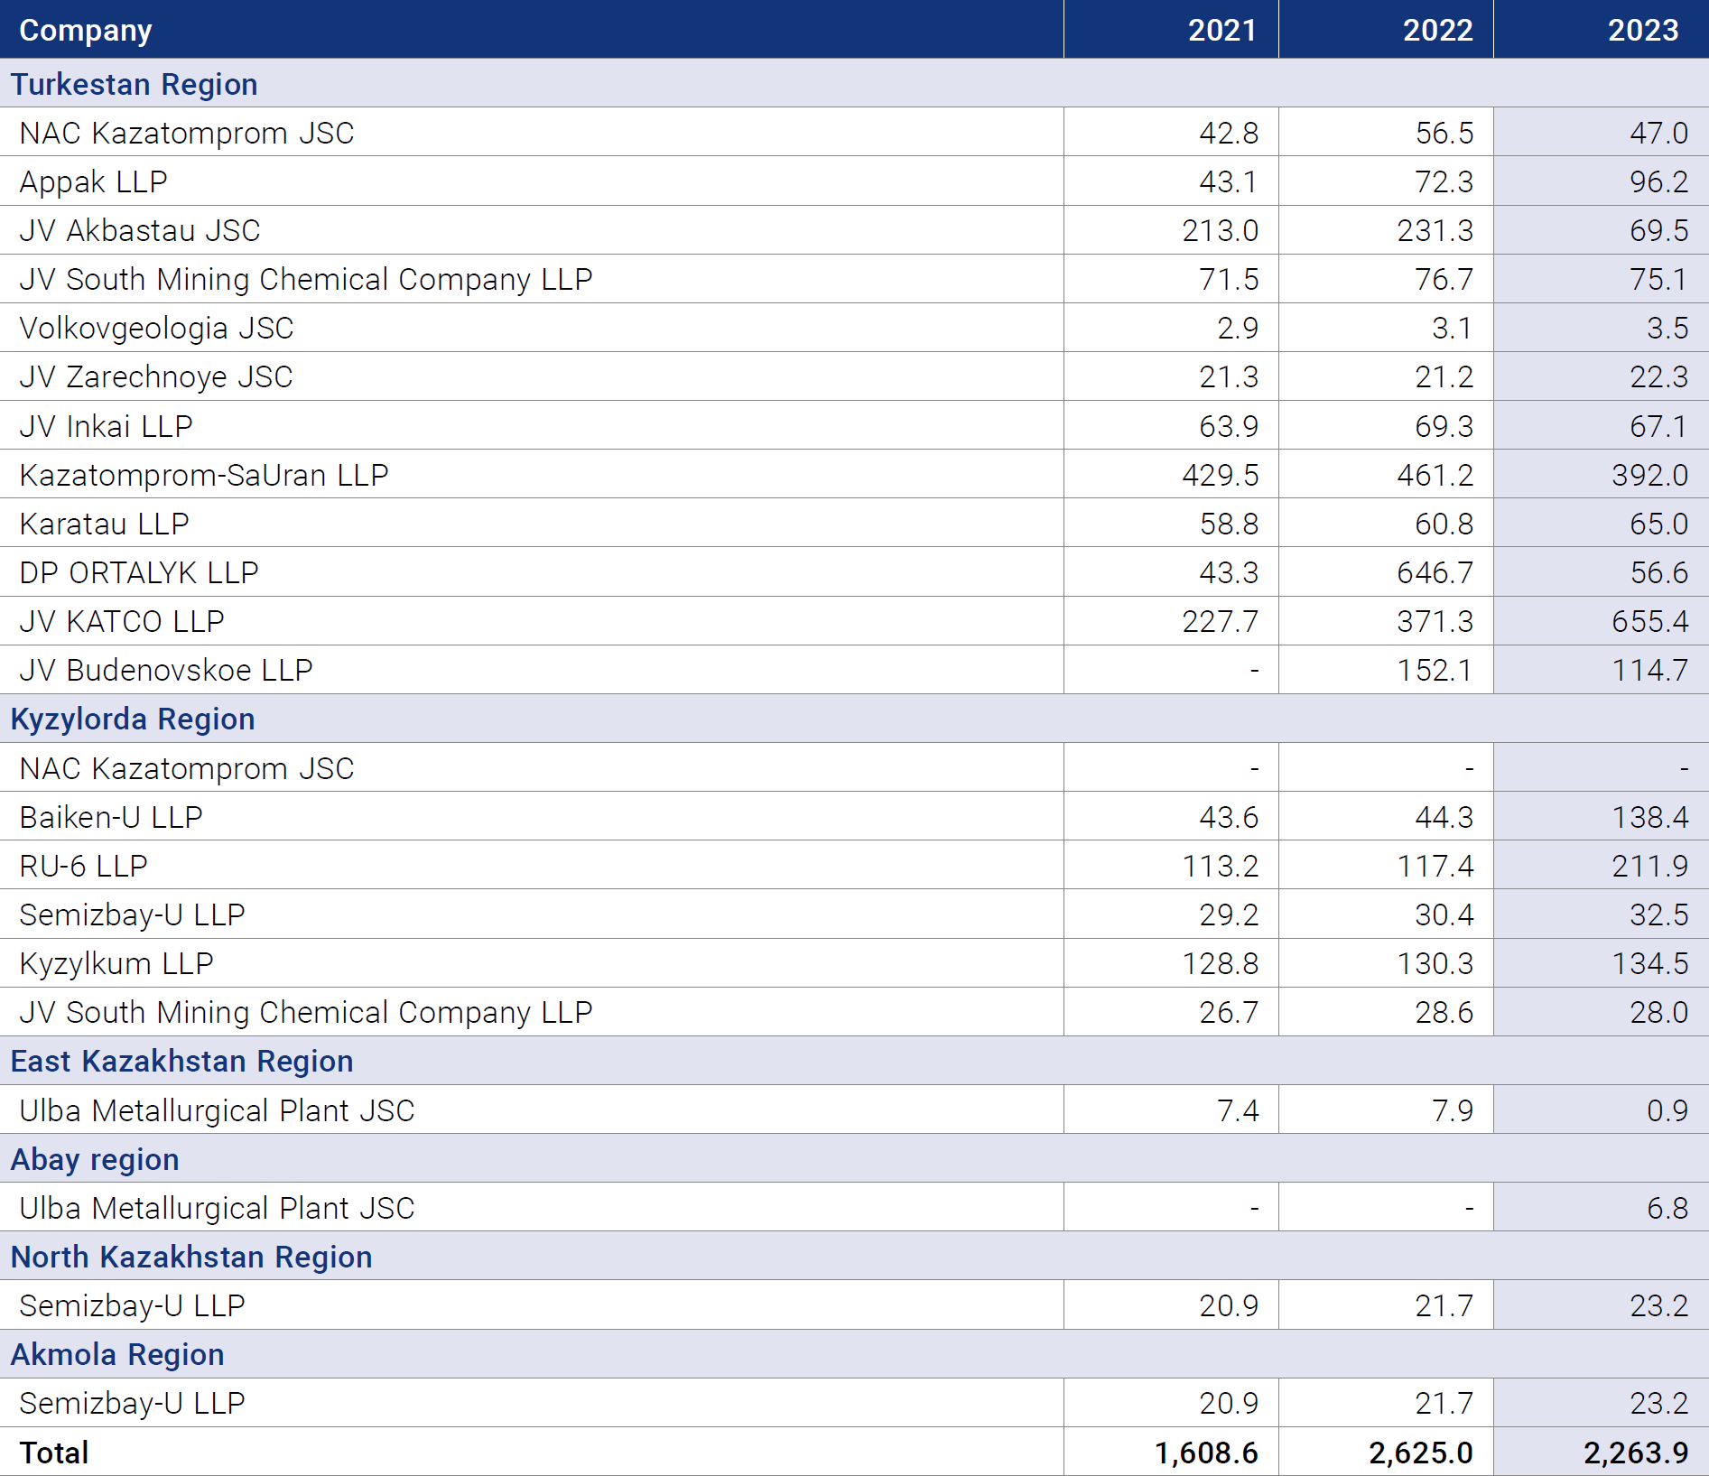
Task: Select JV Akbastau 2021 value 213.0
Action: point(1221,230)
